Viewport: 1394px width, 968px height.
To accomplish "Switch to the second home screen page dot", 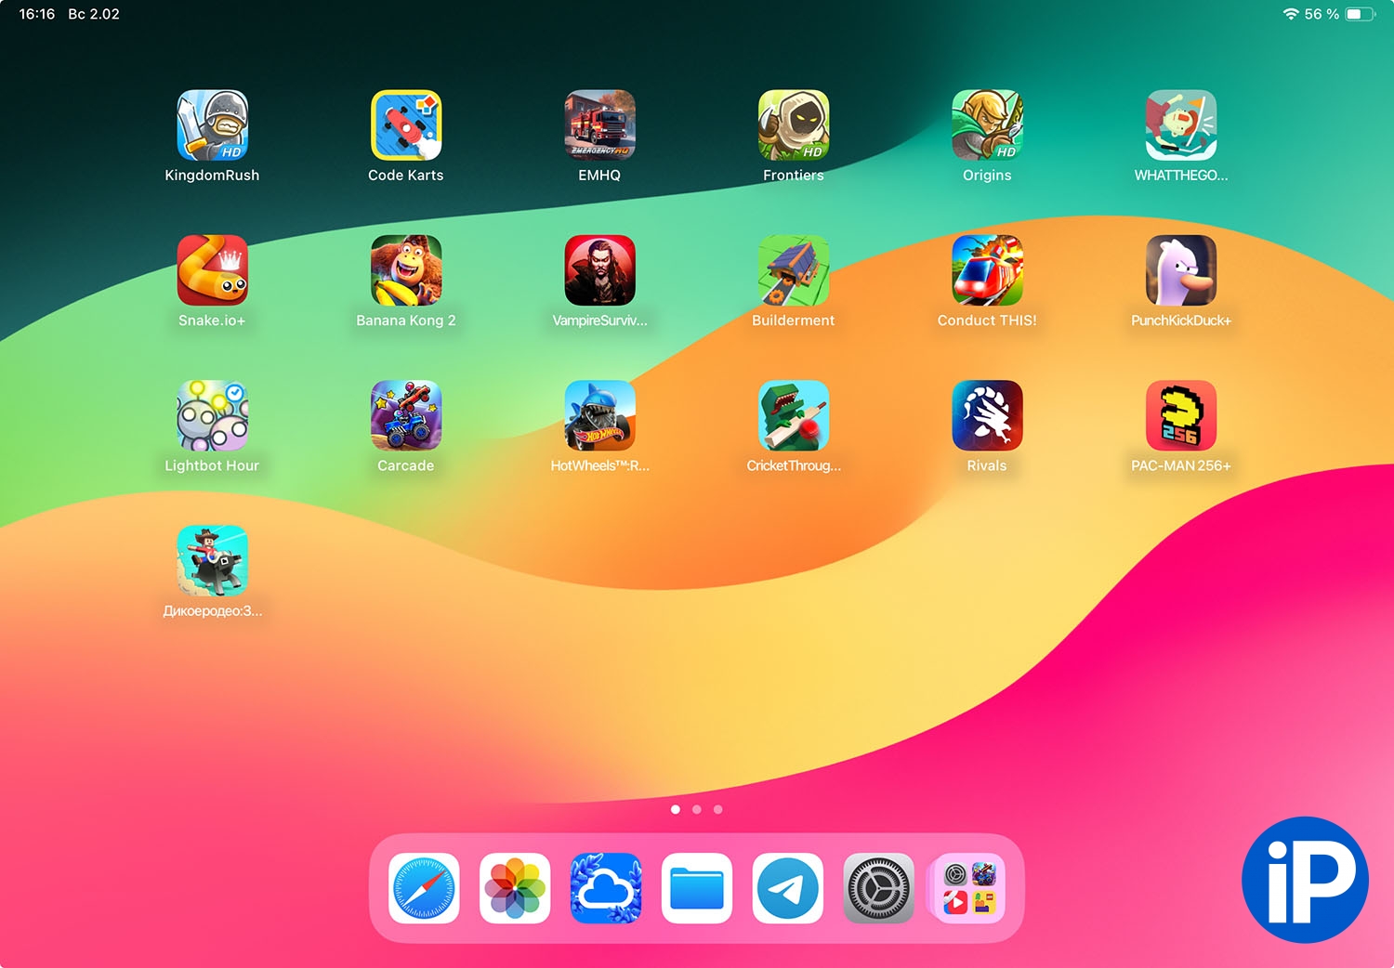I will (x=697, y=809).
